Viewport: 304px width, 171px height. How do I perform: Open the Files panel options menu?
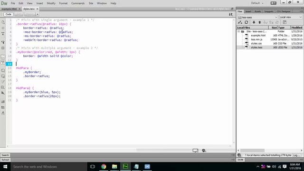pos(302,11)
